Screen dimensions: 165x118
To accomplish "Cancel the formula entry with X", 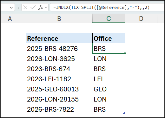I will (x=25, y=8).
